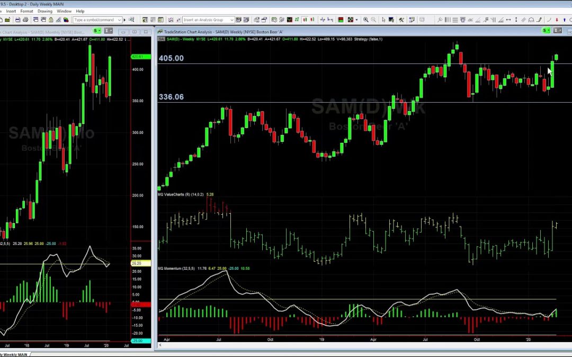This screenshot has width=572, height=357.
Task: Click the pencil draw tool icon
Action: pyautogui.click(x=539, y=20)
